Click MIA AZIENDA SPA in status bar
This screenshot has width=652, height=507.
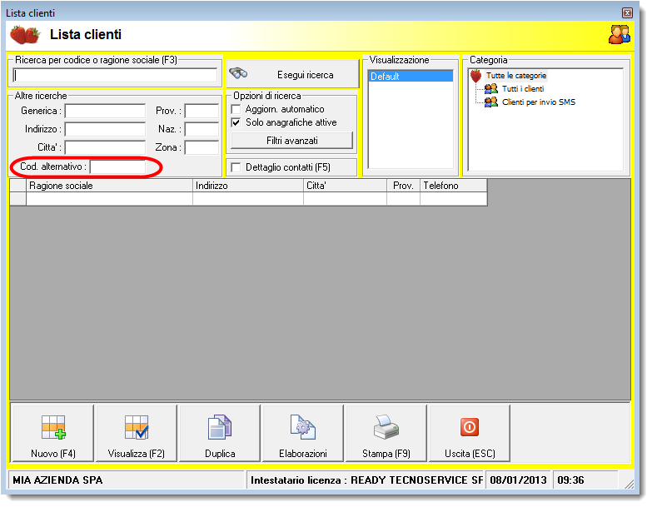57,481
